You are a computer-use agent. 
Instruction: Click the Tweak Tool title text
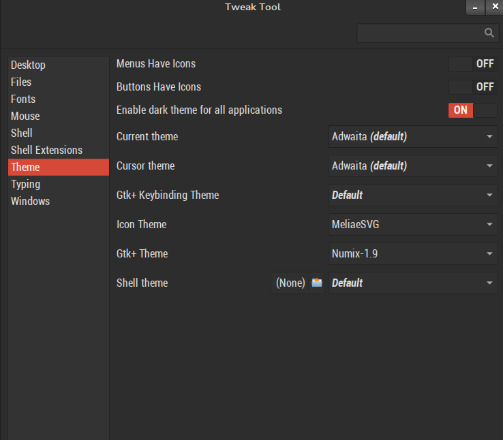click(x=253, y=7)
